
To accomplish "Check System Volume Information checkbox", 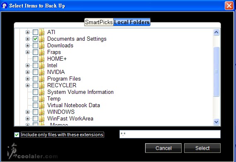I will 35,92.
